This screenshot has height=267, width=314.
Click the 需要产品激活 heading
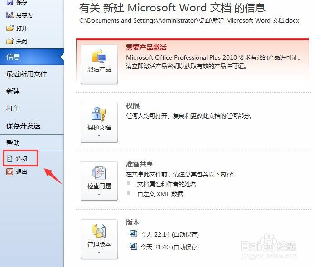[146, 48]
